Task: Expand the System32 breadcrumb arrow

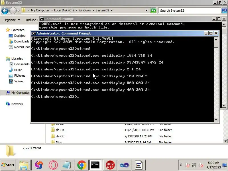Action: (111, 10)
